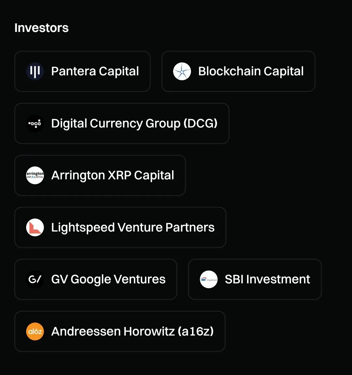
Task: Click the Lightspeed red logo icon
Action: click(x=35, y=227)
